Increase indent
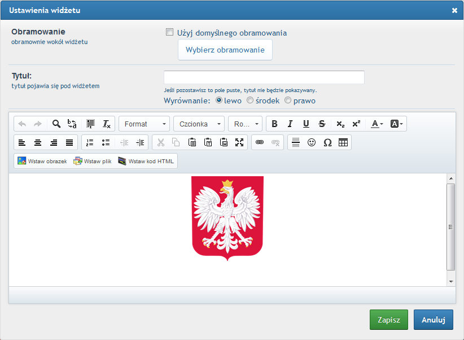The width and height of the screenshot is (464, 340). click(140, 142)
